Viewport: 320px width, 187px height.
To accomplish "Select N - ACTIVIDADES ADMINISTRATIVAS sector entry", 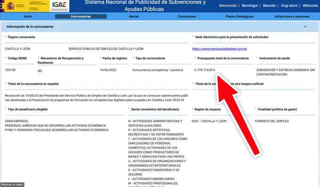I will tap(155, 124).
